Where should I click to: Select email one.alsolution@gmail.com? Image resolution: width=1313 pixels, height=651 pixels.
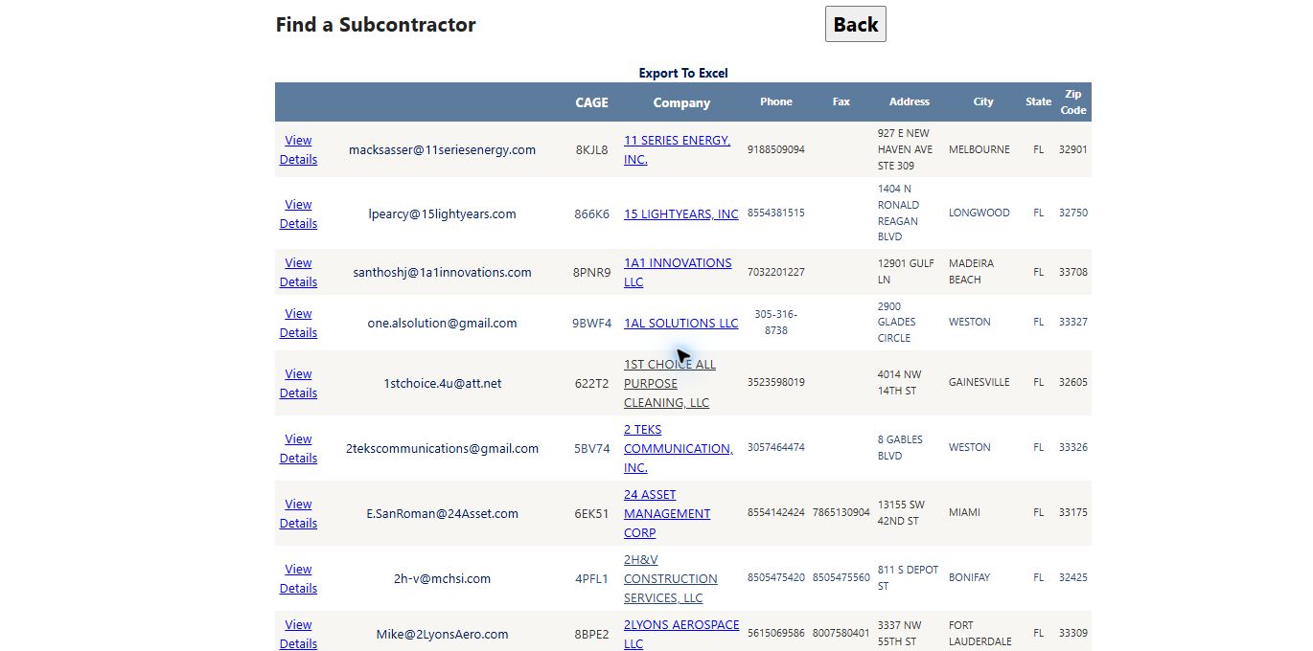click(442, 324)
